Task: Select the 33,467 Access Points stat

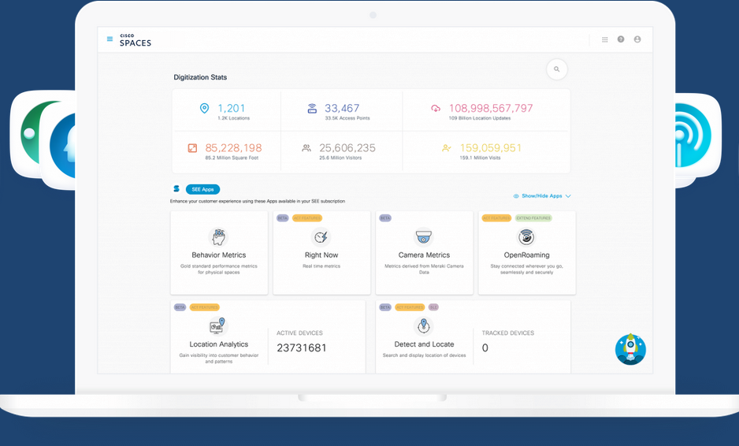Action: pyautogui.click(x=341, y=109)
